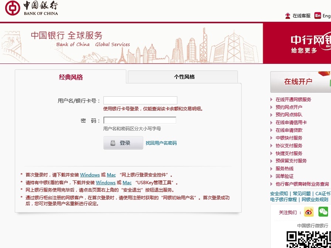
Task: Download Mac 网上银行登录安全控件
Action: click(111, 175)
